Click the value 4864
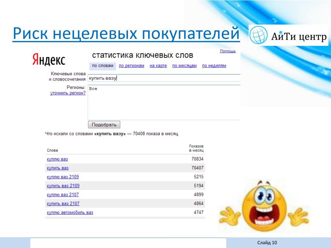Image resolution: width=331 pixels, height=248 pixels. pyautogui.click(x=199, y=203)
